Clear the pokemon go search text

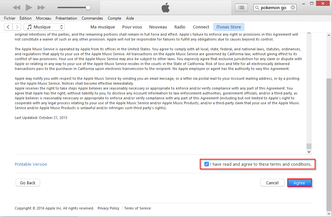coord(292,8)
